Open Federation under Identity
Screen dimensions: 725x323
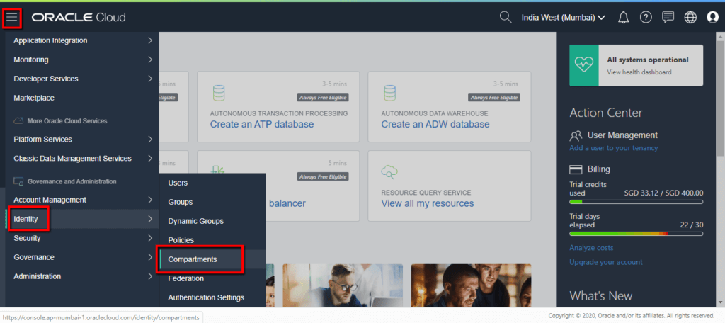(x=212, y=278)
